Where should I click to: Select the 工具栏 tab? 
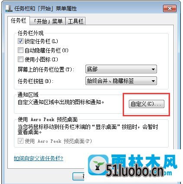click(x=75, y=21)
